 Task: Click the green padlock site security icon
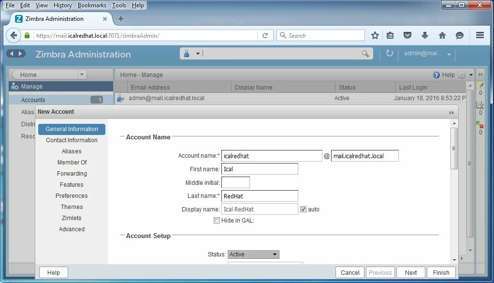pos(28,36)
